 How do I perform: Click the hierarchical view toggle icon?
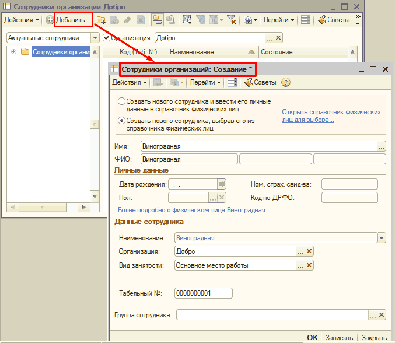157,20
